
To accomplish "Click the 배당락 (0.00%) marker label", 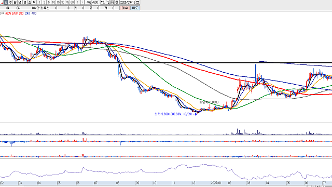I will click(x=209, y=102).
